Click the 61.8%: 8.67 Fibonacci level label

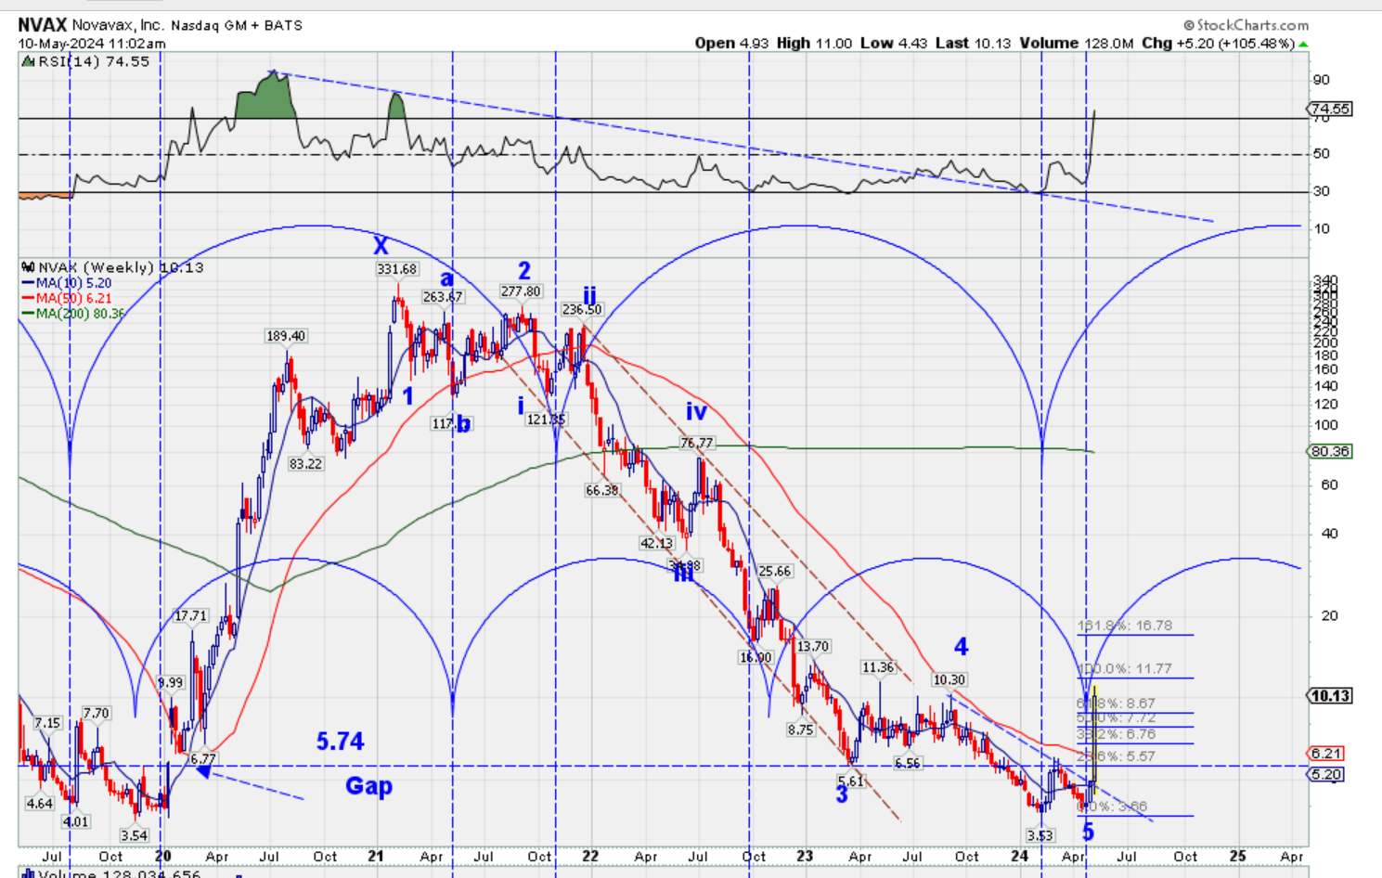pyautogui.click(x=1117, y=704)
